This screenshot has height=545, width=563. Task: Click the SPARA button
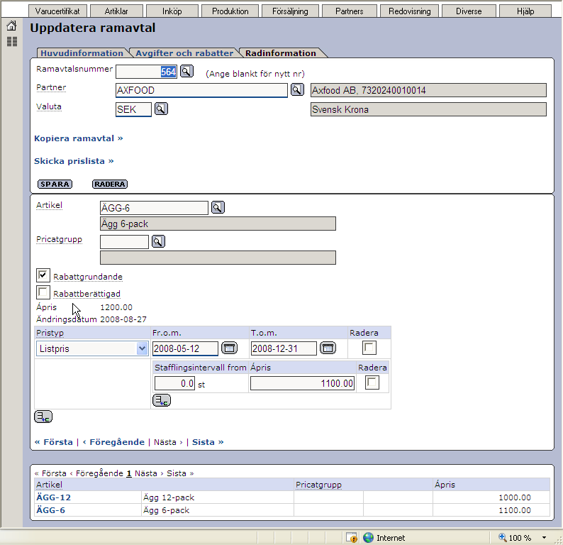coord(55,184)
